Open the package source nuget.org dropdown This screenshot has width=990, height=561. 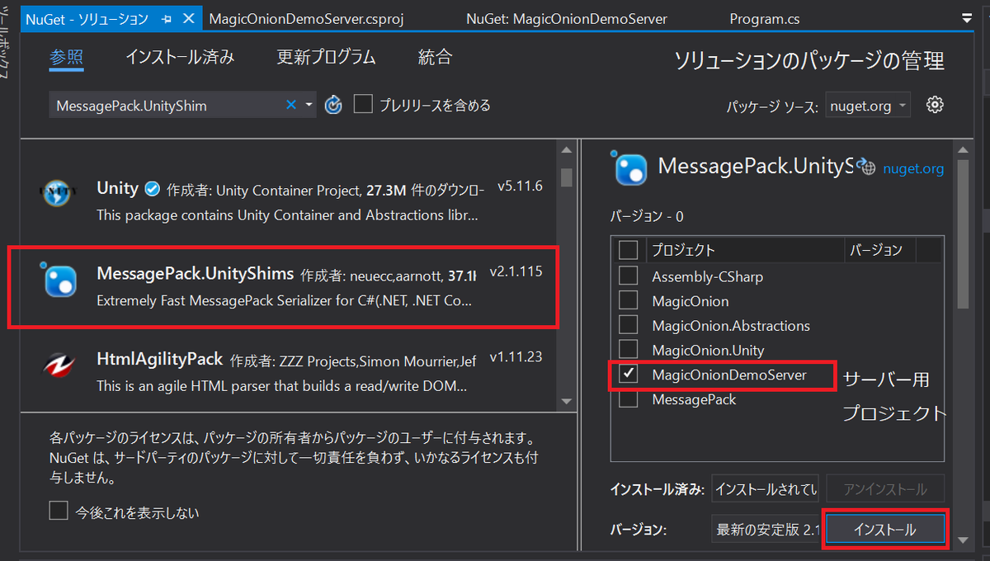[867, 106]
